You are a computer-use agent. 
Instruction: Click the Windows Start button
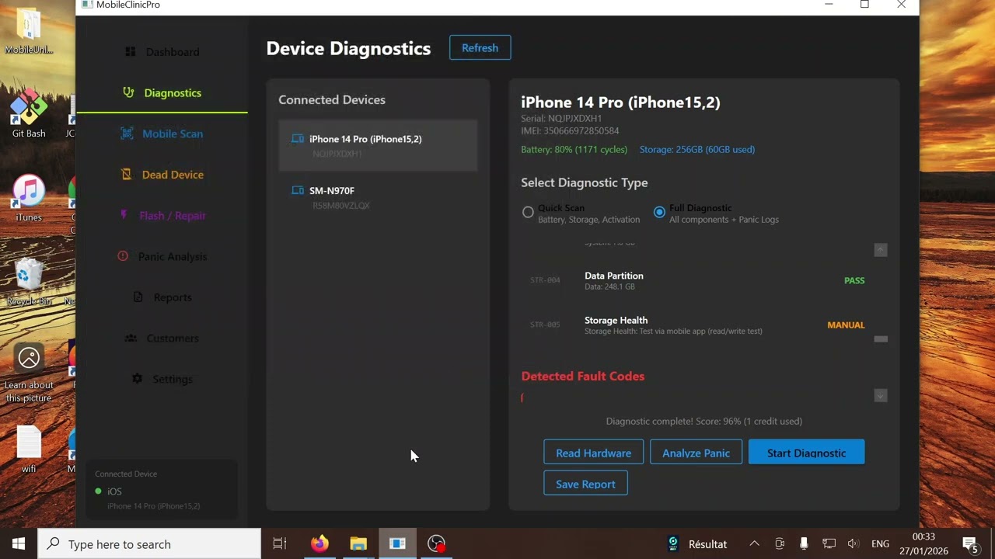pos(19,543)
